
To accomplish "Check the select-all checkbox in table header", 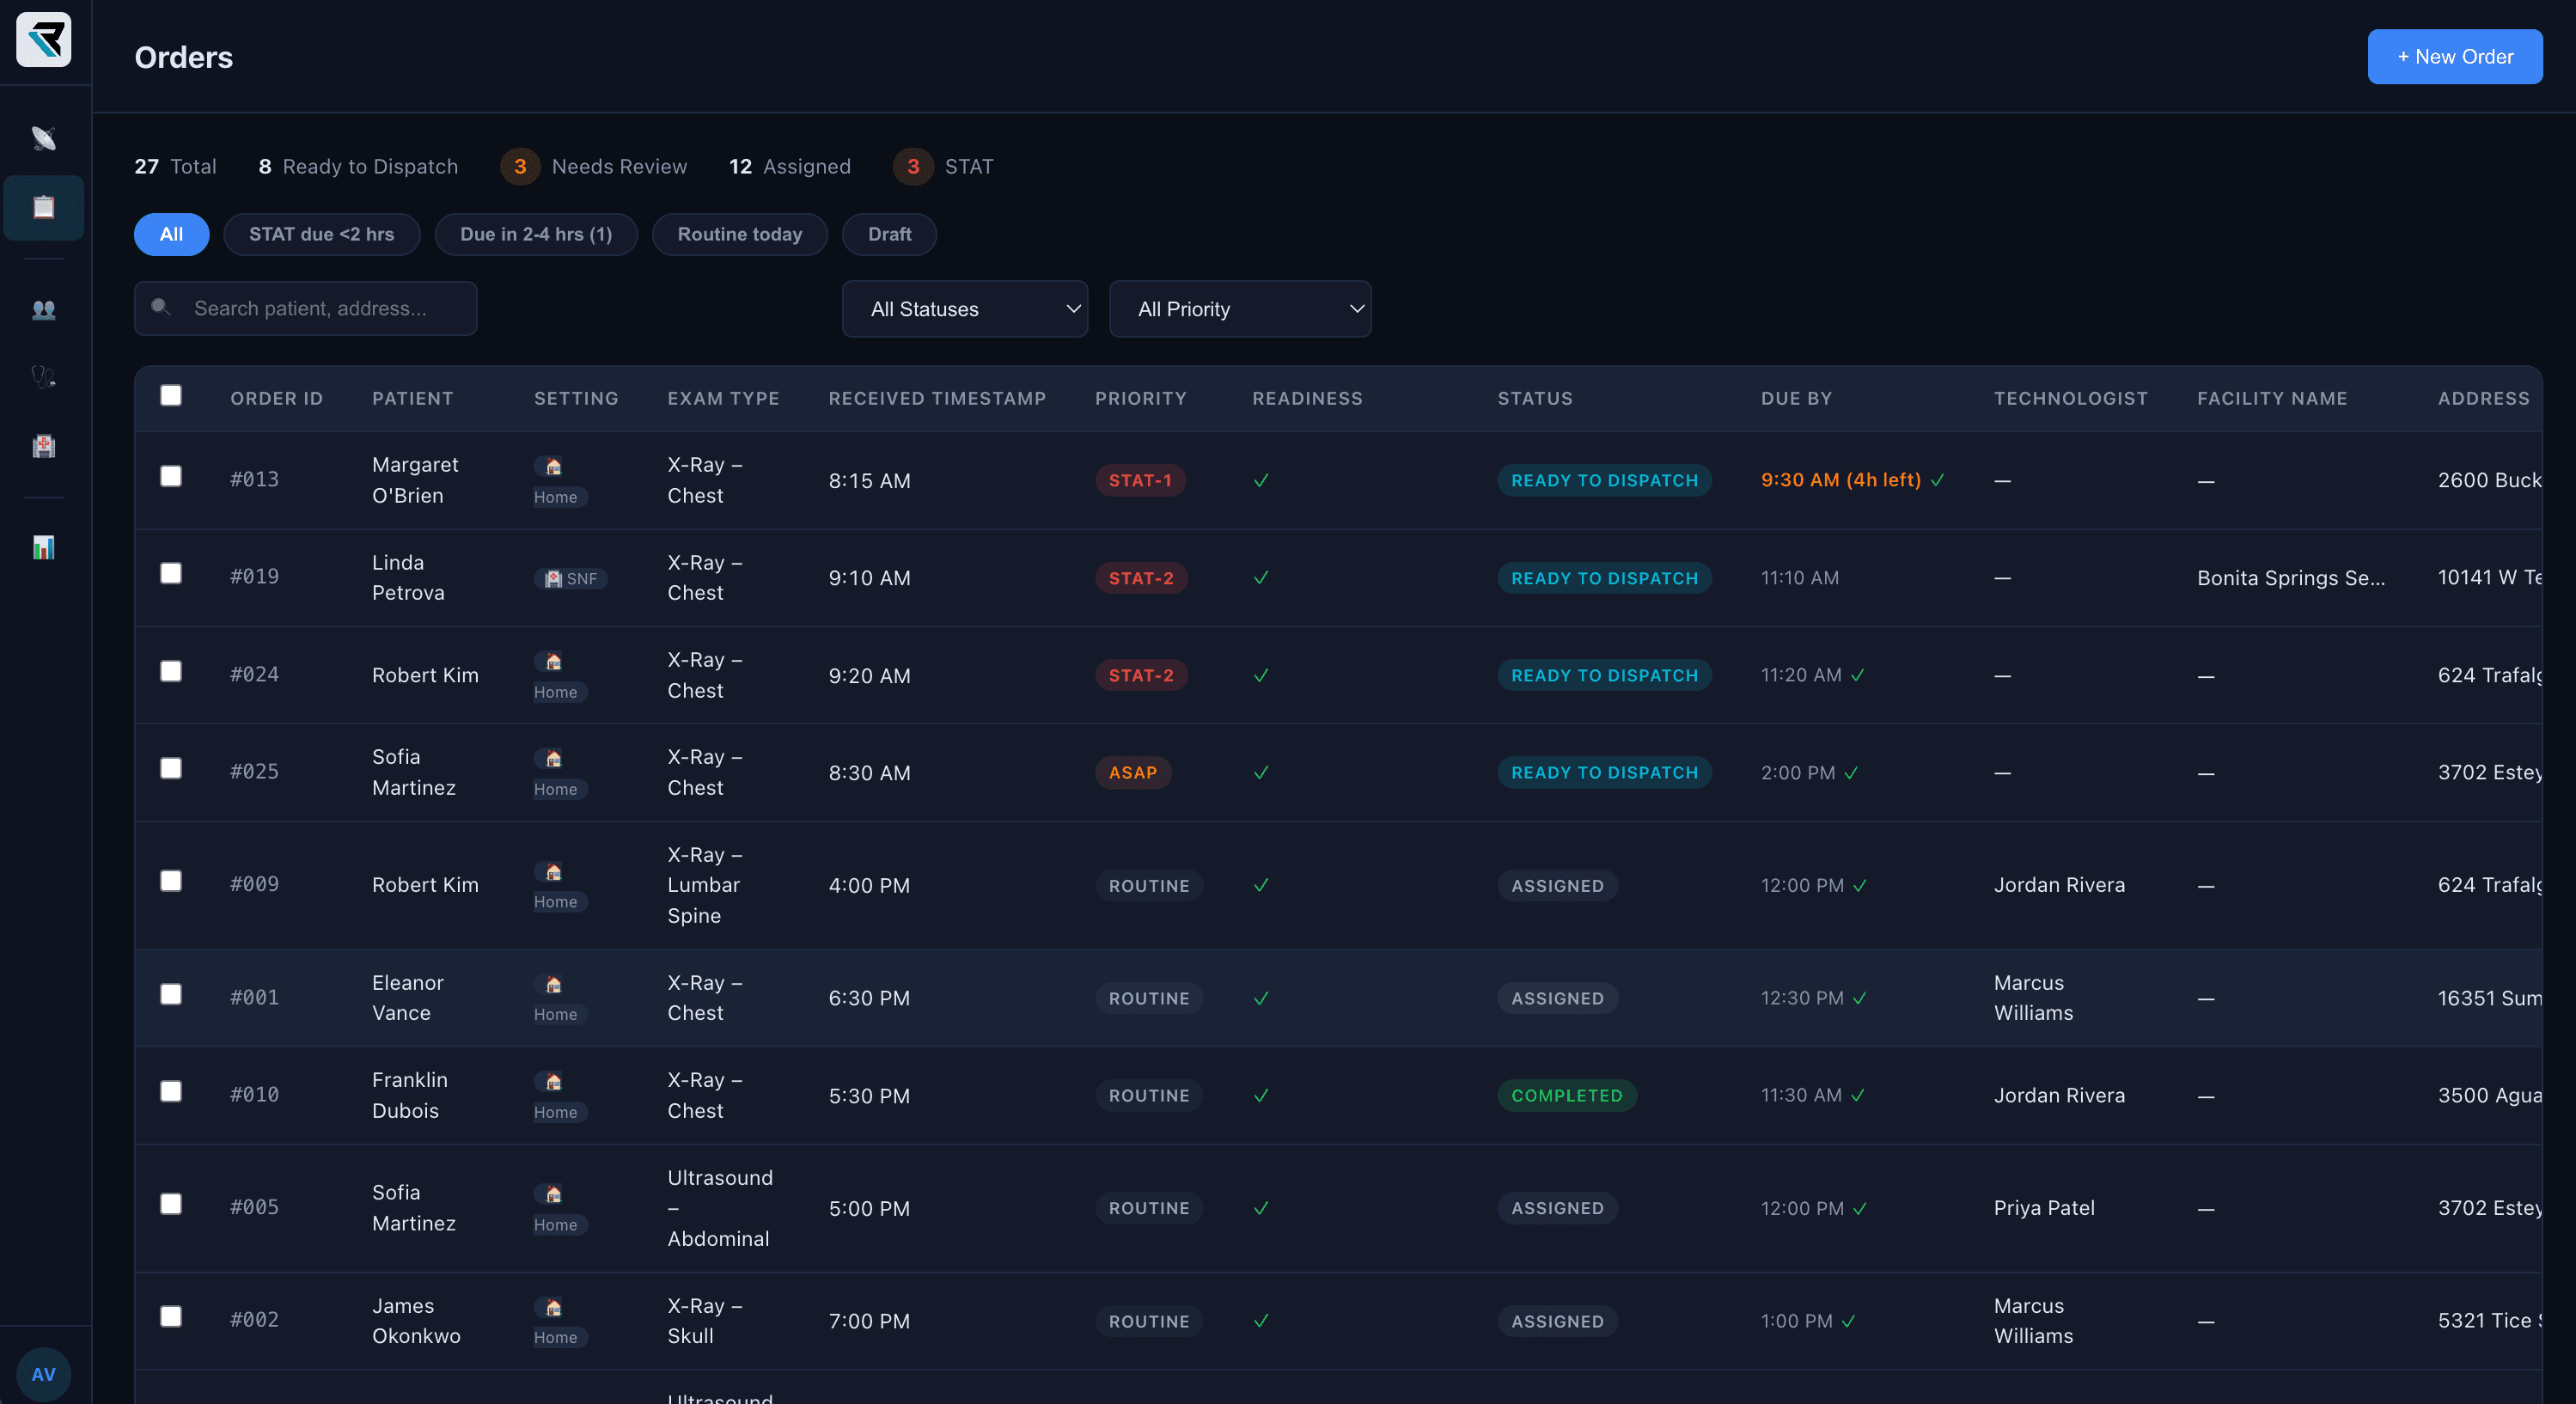I will pyautogui.click(x=171, y=396).
